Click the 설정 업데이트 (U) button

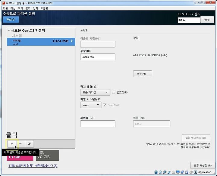(196, 138)
